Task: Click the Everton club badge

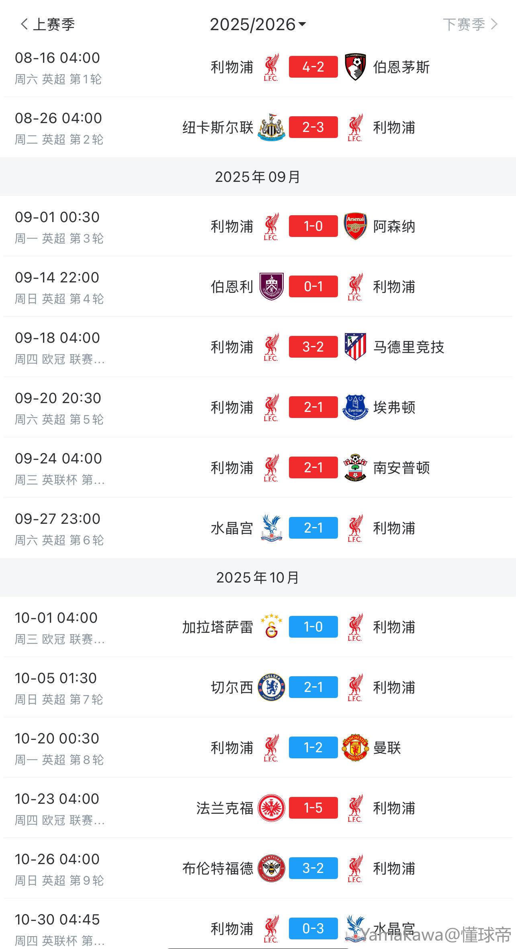Action: (355, 407)
